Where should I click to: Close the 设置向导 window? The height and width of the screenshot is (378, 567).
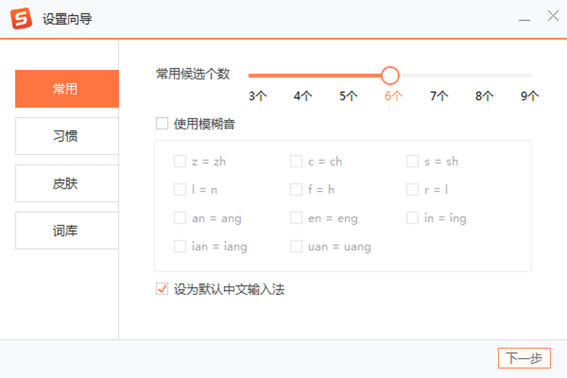553,16
